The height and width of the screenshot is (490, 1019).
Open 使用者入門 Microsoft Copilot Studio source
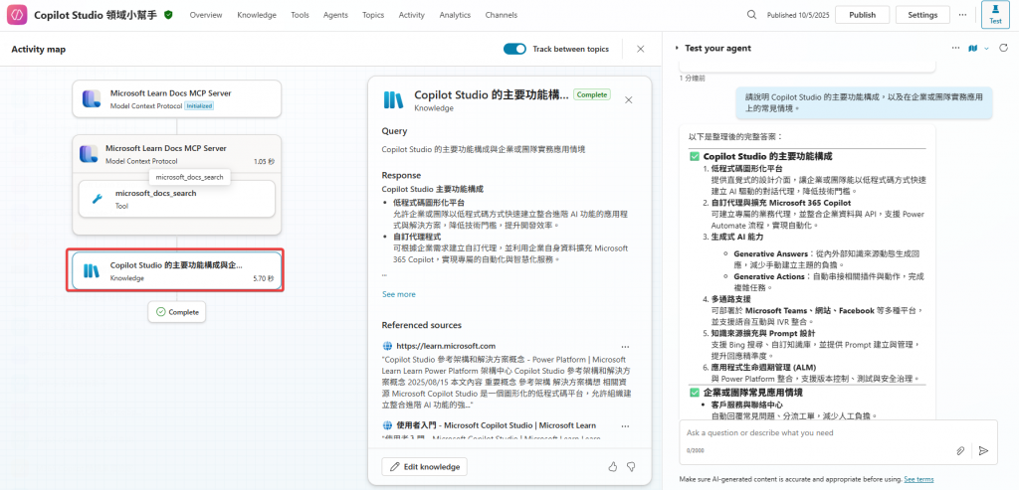point(496,425)
